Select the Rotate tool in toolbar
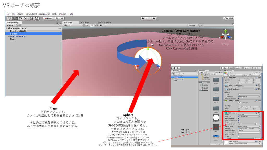The image size is (267, 150). point(20,18)
